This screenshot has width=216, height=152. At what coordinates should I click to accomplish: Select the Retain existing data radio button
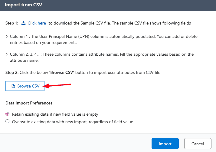(8, 114)
